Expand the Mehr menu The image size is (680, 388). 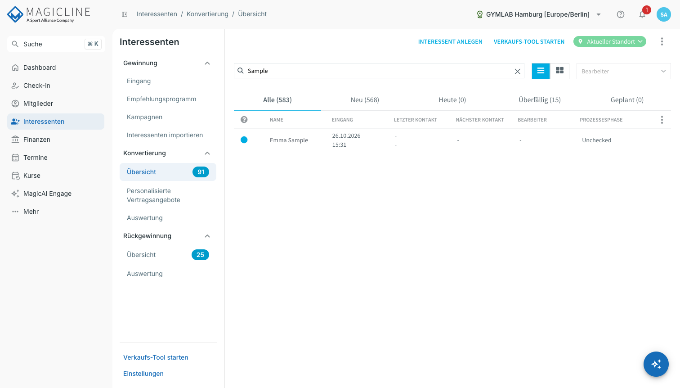56,212
